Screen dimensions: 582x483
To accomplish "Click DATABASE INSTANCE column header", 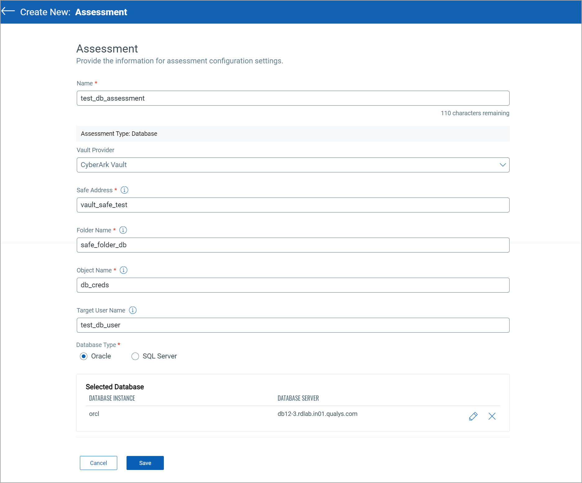I will click(112, 398).
